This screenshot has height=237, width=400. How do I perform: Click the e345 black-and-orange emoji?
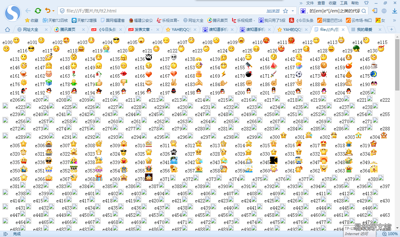coord(274,160)
